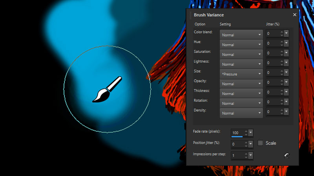
Task: Click the Thickness jitter spinner arrows
Action: [x=282, y=92]
